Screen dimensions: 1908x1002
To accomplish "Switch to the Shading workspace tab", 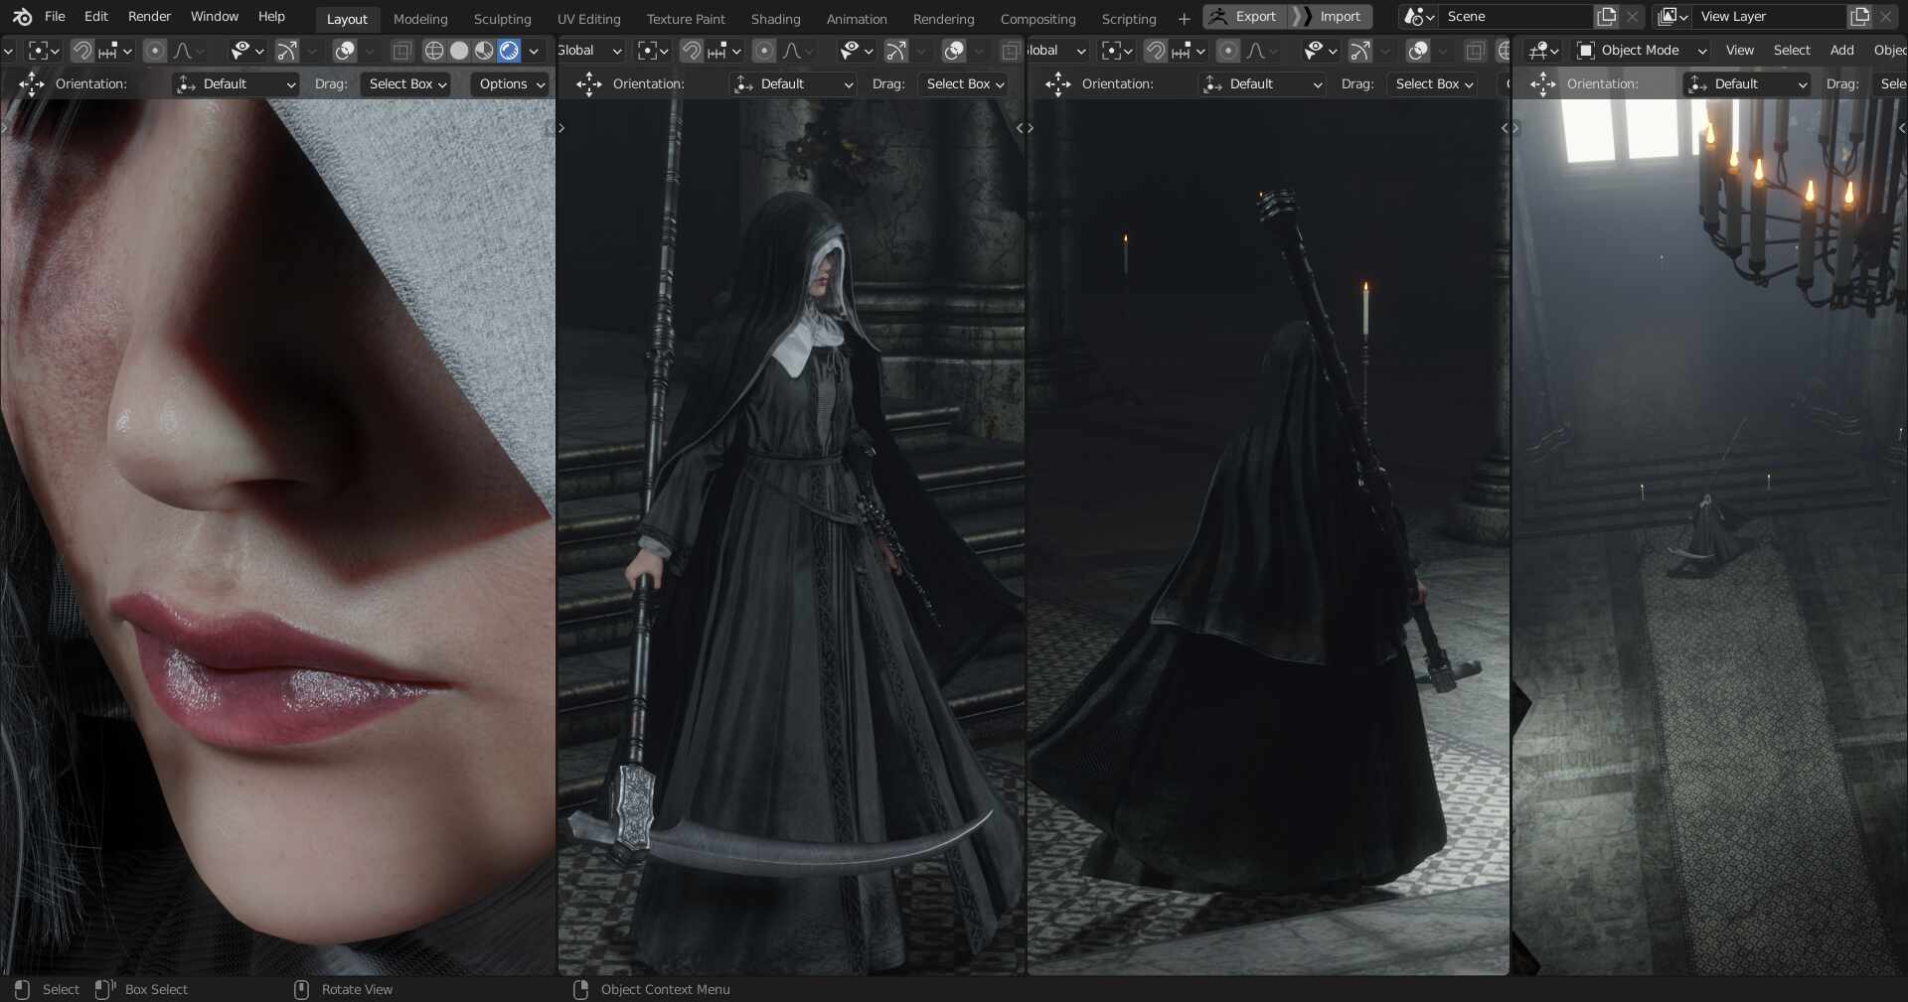I will pos(775,19).
